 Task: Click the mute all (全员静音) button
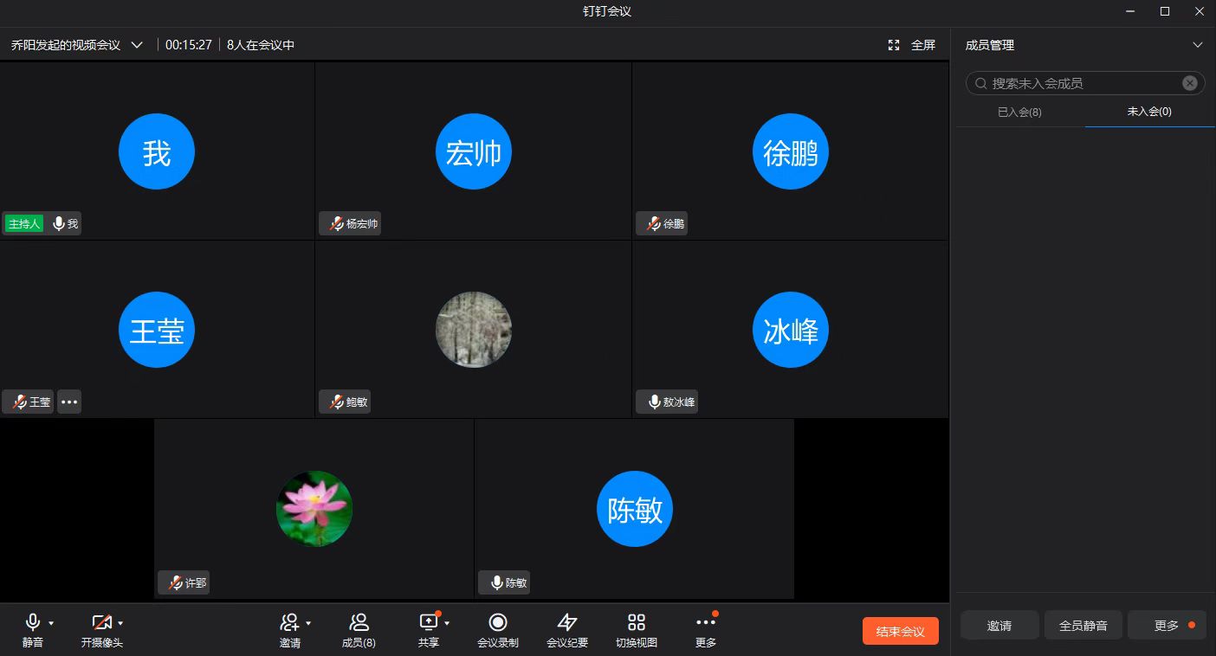[1083, 626]
